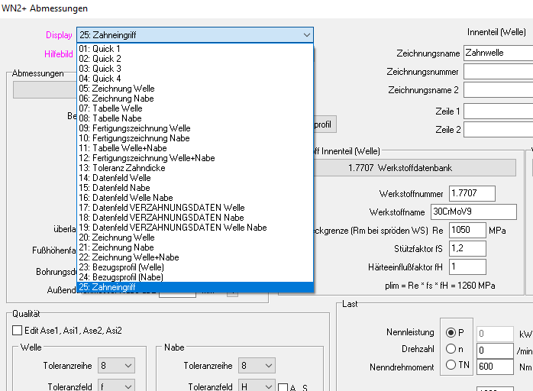
Task: Click the Zeichnungsname field containing 'Zahnwelle'
Action: click(497, 53)
